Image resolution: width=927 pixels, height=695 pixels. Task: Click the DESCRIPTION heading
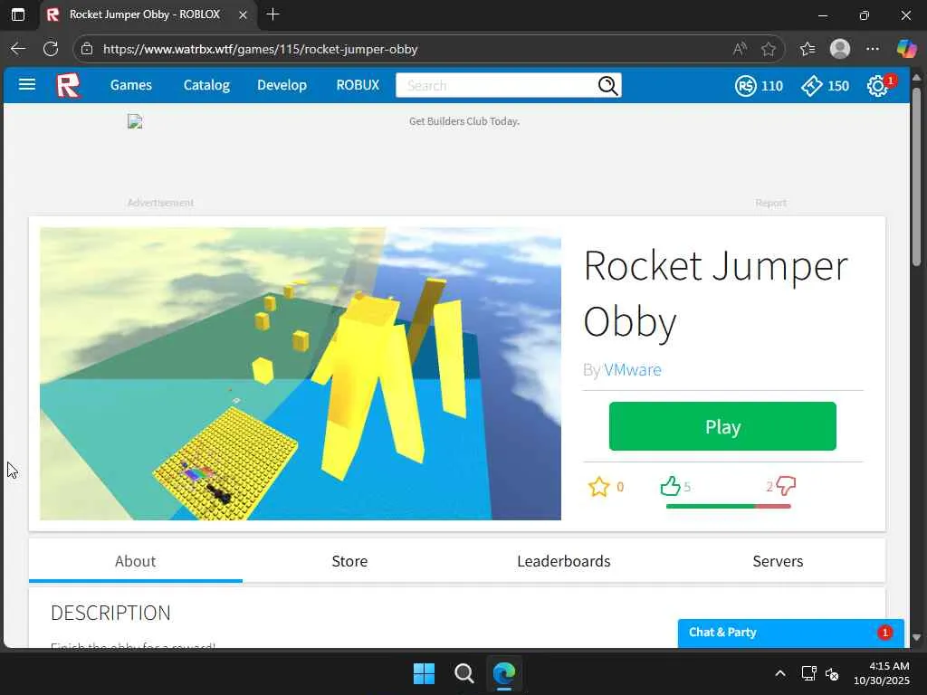point(110,613)
